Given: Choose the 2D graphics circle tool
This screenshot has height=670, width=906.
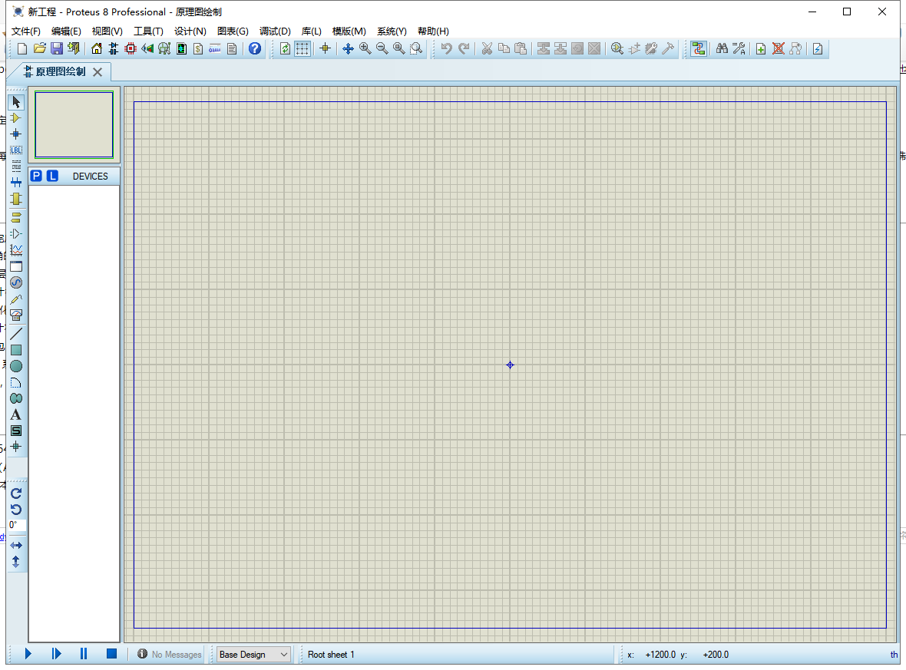Looking at the screenshot, I should (x=16, y=366).
